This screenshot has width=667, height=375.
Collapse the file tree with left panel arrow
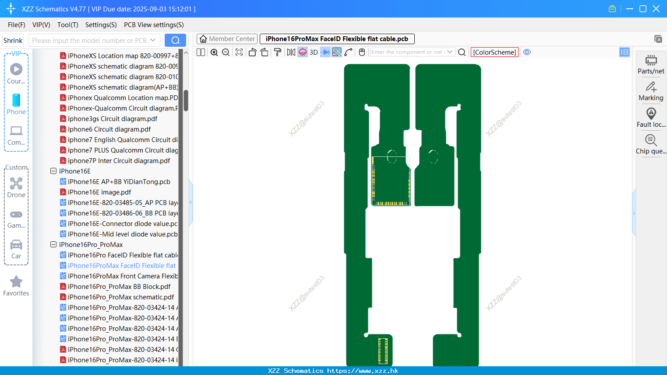tap(191, 202)
